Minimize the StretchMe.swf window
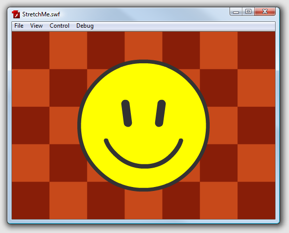The width and height of the screenshot is (289, 233). coord(236,12)
